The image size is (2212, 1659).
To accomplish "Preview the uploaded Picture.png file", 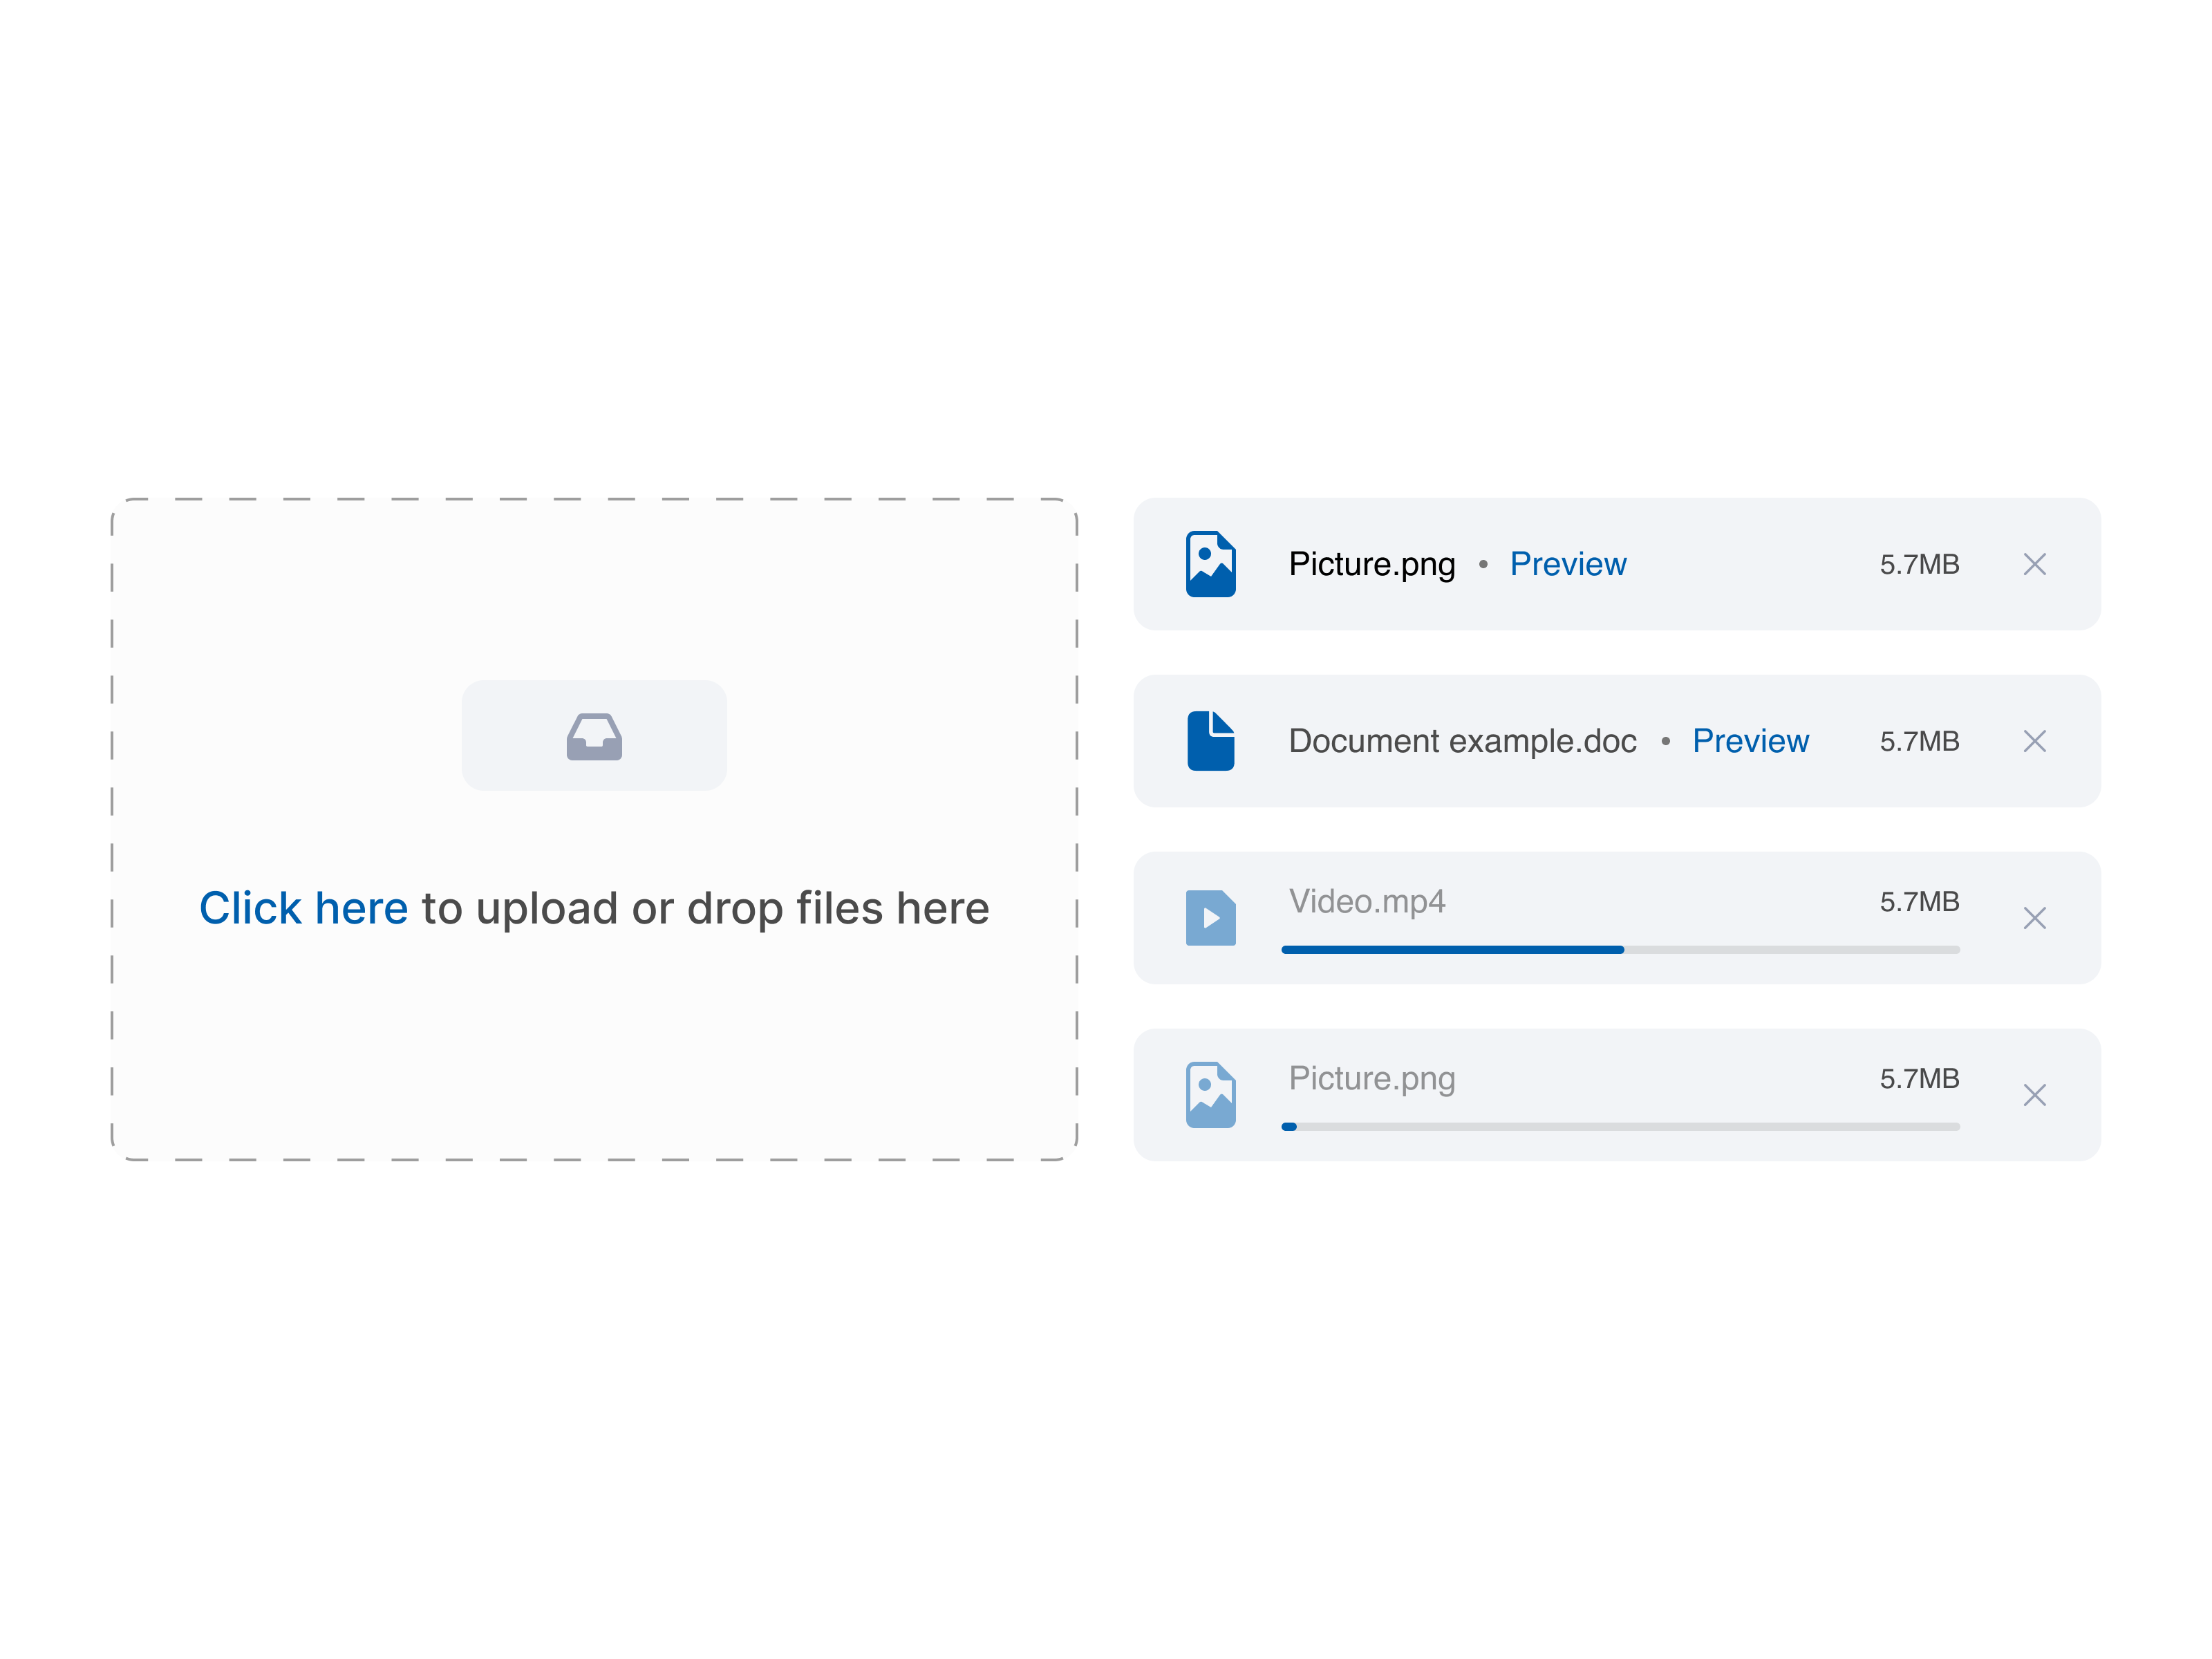I will pos(1567,564).
